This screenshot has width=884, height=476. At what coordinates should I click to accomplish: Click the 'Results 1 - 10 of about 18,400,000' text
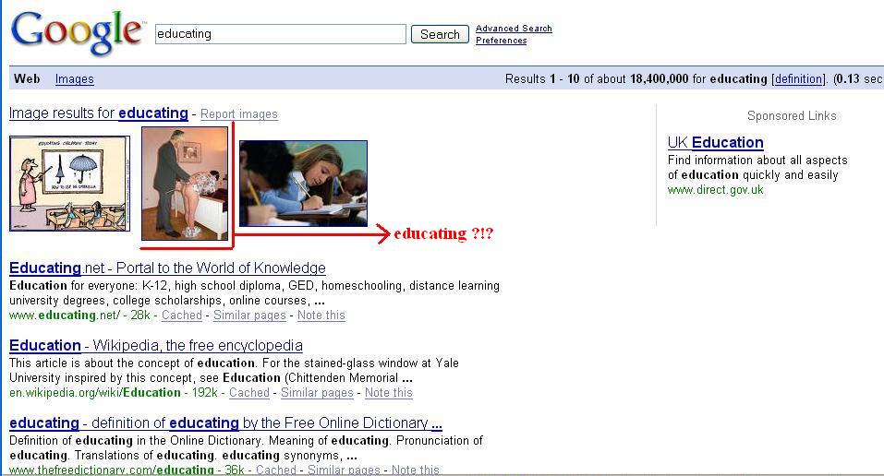(597, 78)
